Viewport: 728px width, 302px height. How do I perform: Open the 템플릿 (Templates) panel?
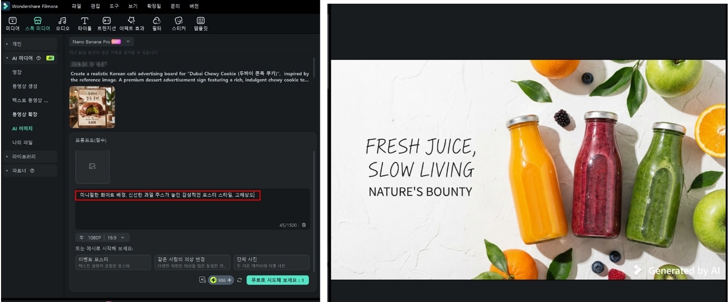click(201, 23)
